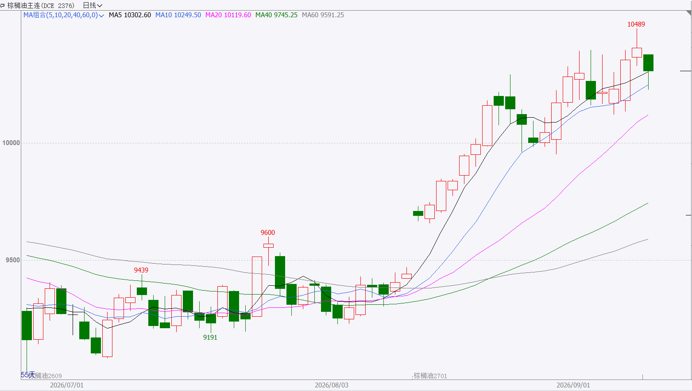Click the 9439 price annotation
The height and width of the screenshot is (391, 692).
click(141, 270)
